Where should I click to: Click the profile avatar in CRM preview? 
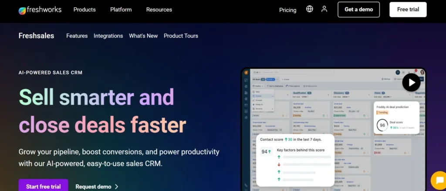[422, 72]
